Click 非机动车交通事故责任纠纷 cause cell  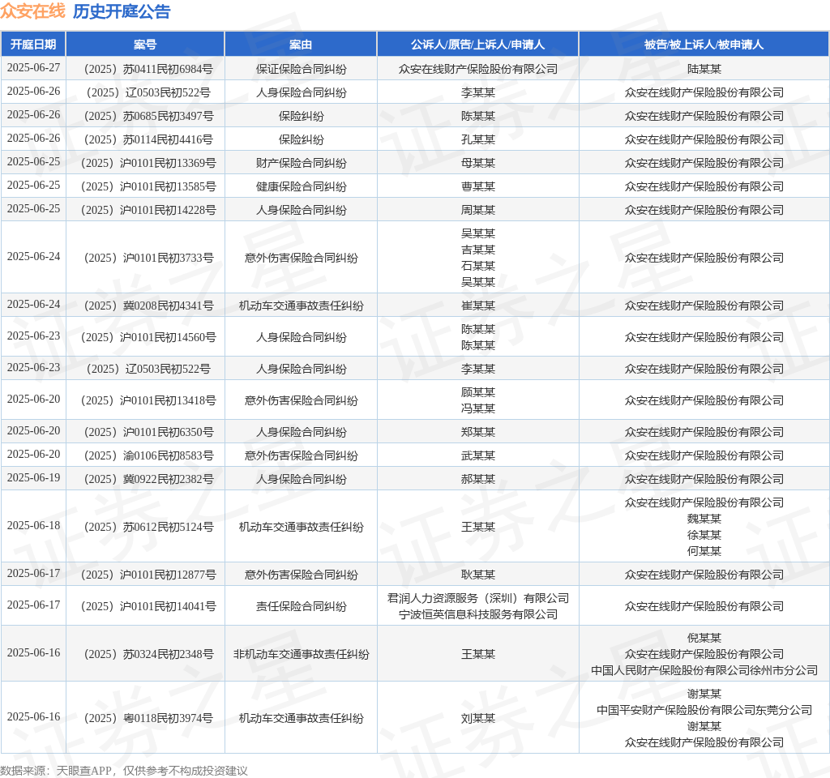coord(302,654)
